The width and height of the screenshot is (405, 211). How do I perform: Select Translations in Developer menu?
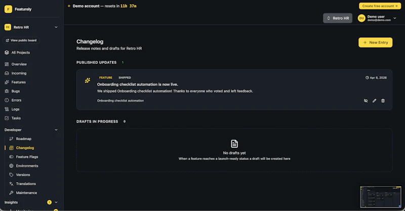tap(26, 184)
